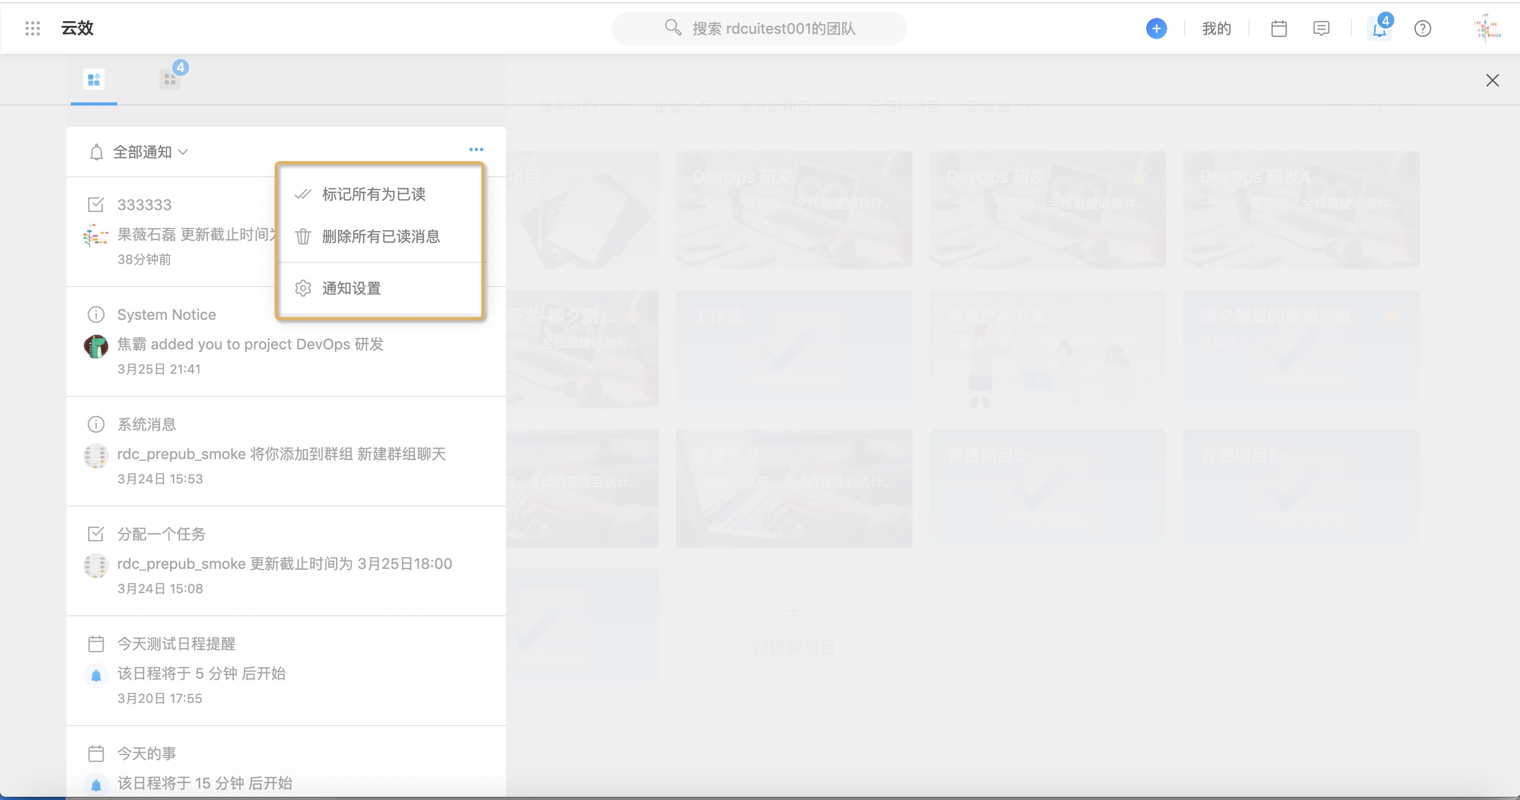The image size is (1520, 800).
Task: Open the 我的 link in top bar
Action: (x=1216, y=28)
